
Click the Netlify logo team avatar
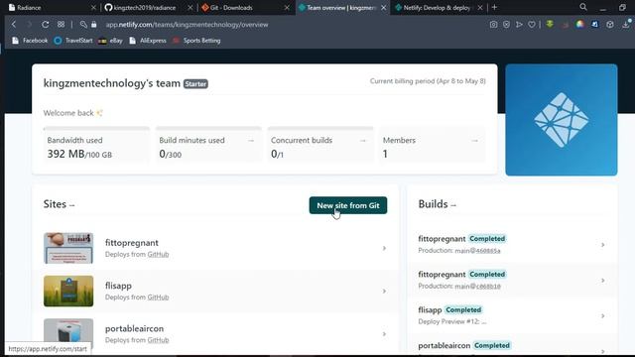click(x=562, y=120)
